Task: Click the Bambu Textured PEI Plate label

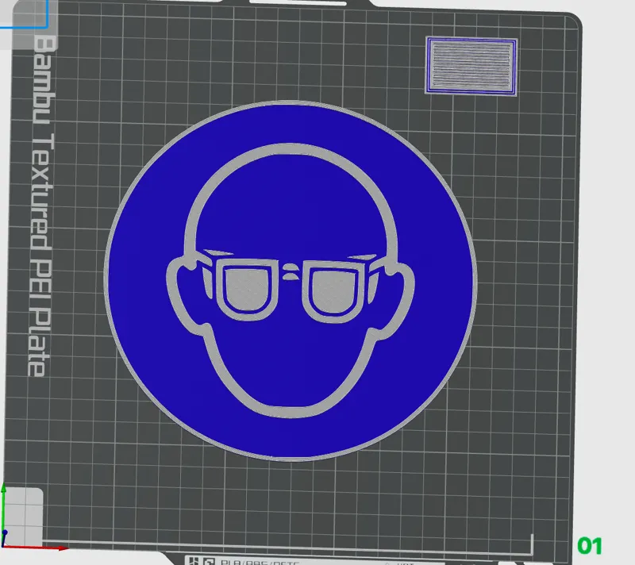Action: pyautogui.click(x=42, y=206)
